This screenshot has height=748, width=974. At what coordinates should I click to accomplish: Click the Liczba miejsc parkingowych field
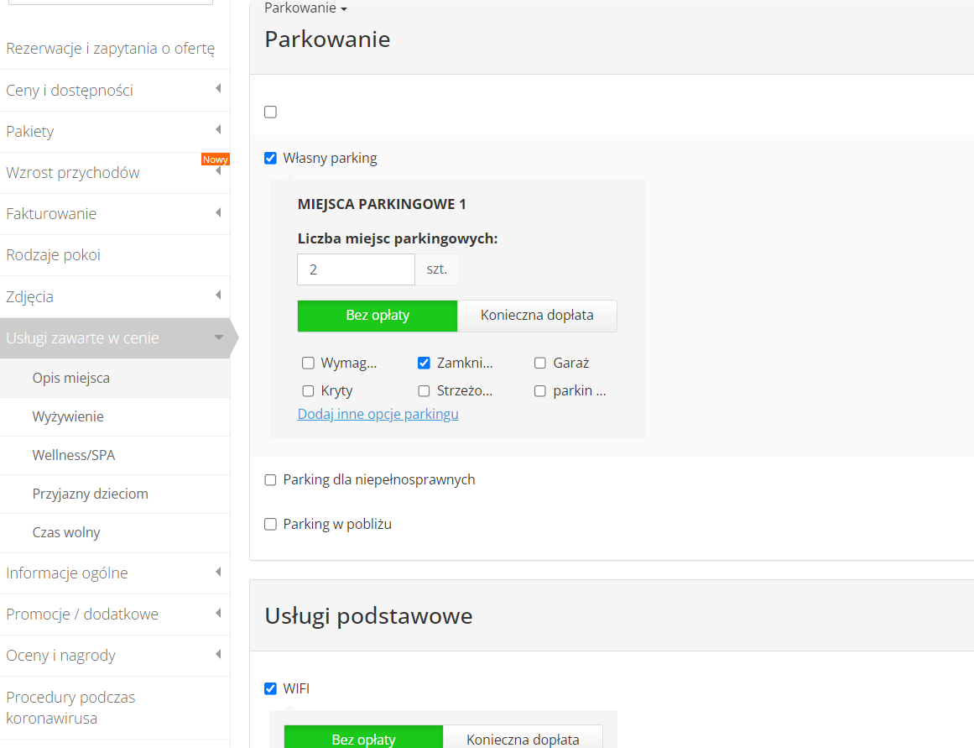click(x=356, y=269)
